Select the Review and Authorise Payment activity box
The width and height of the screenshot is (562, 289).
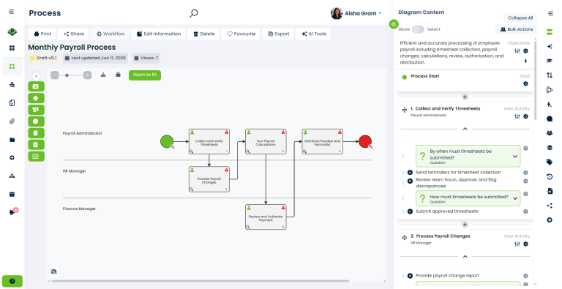click(x=266, y=217)
